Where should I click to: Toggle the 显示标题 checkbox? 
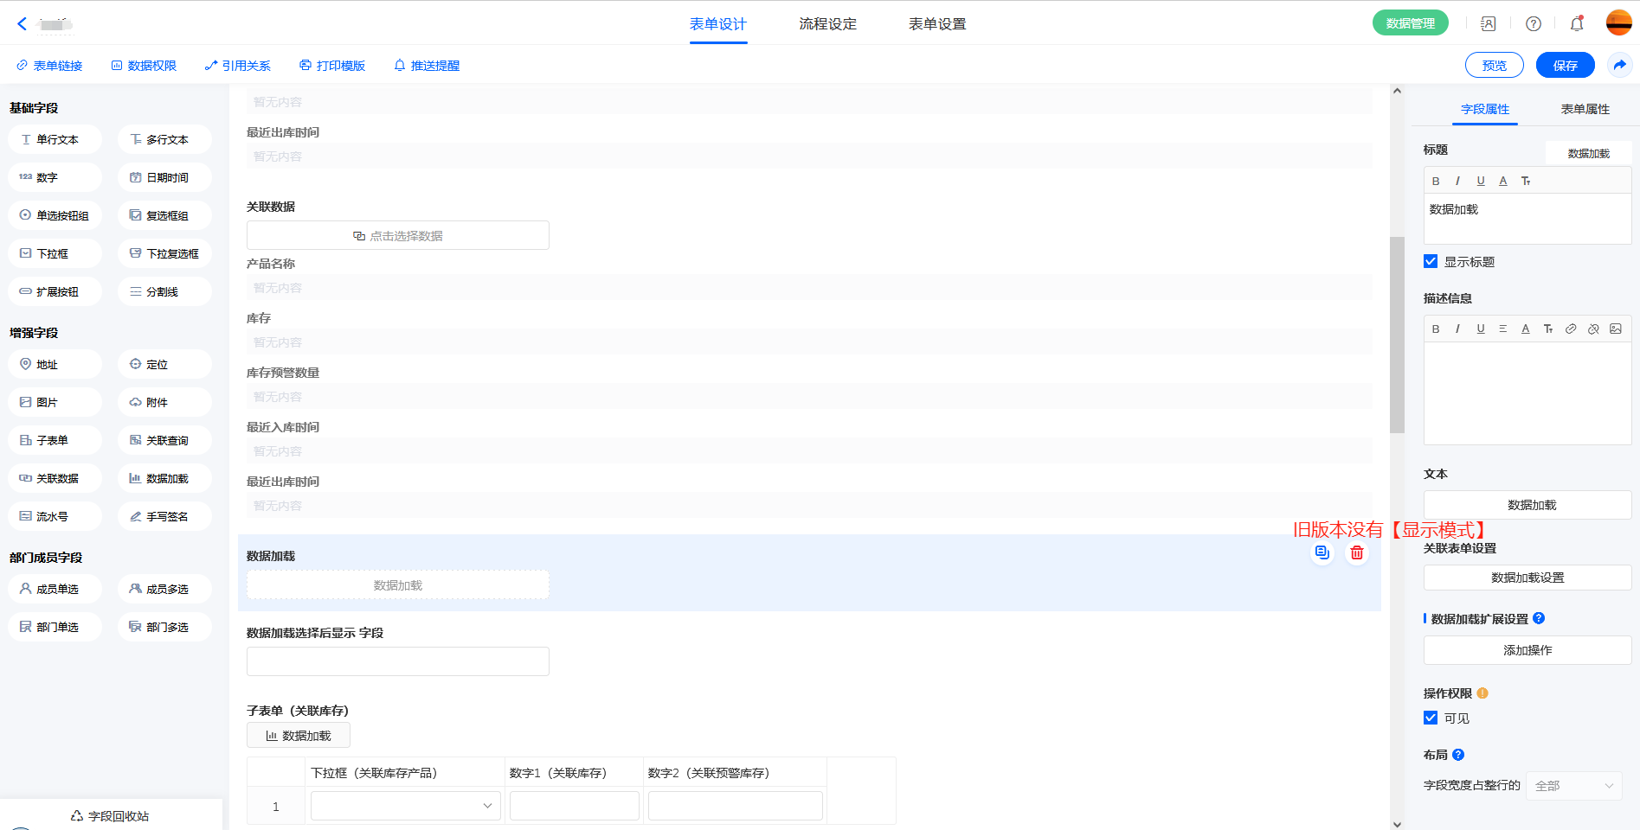point(1431,262)
